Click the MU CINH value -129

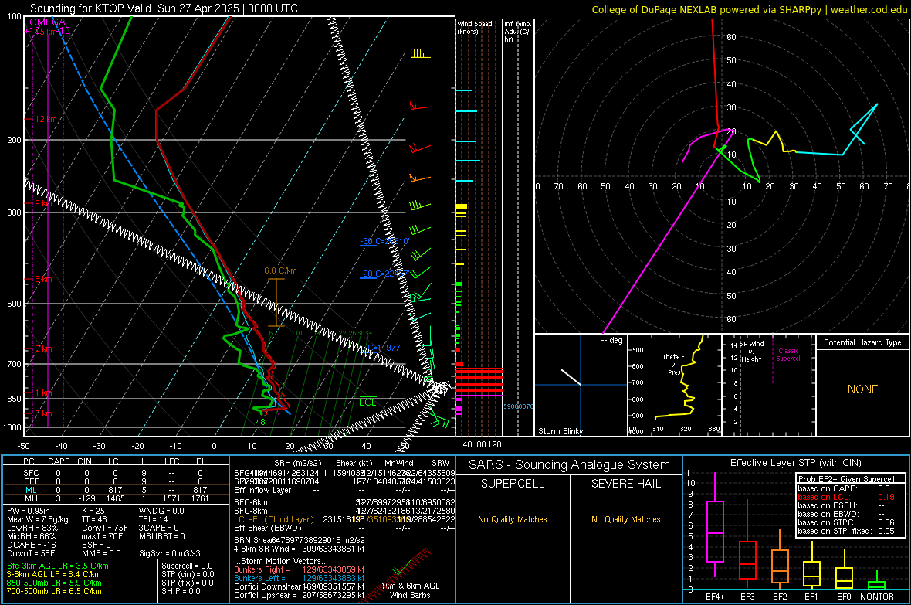click(x=87, y=498)
